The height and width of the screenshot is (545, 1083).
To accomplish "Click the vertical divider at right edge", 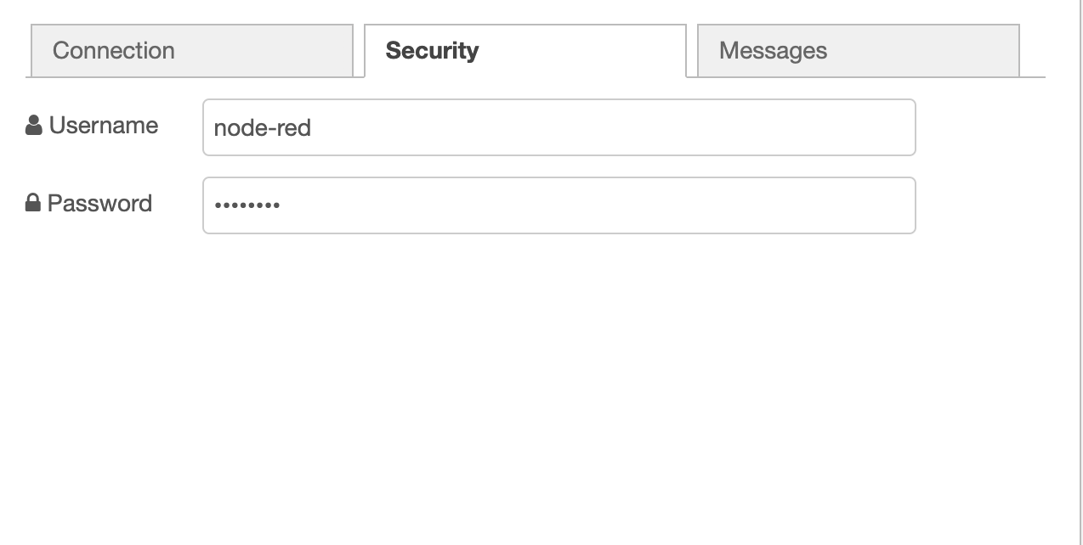I will tap(1080, 272).
